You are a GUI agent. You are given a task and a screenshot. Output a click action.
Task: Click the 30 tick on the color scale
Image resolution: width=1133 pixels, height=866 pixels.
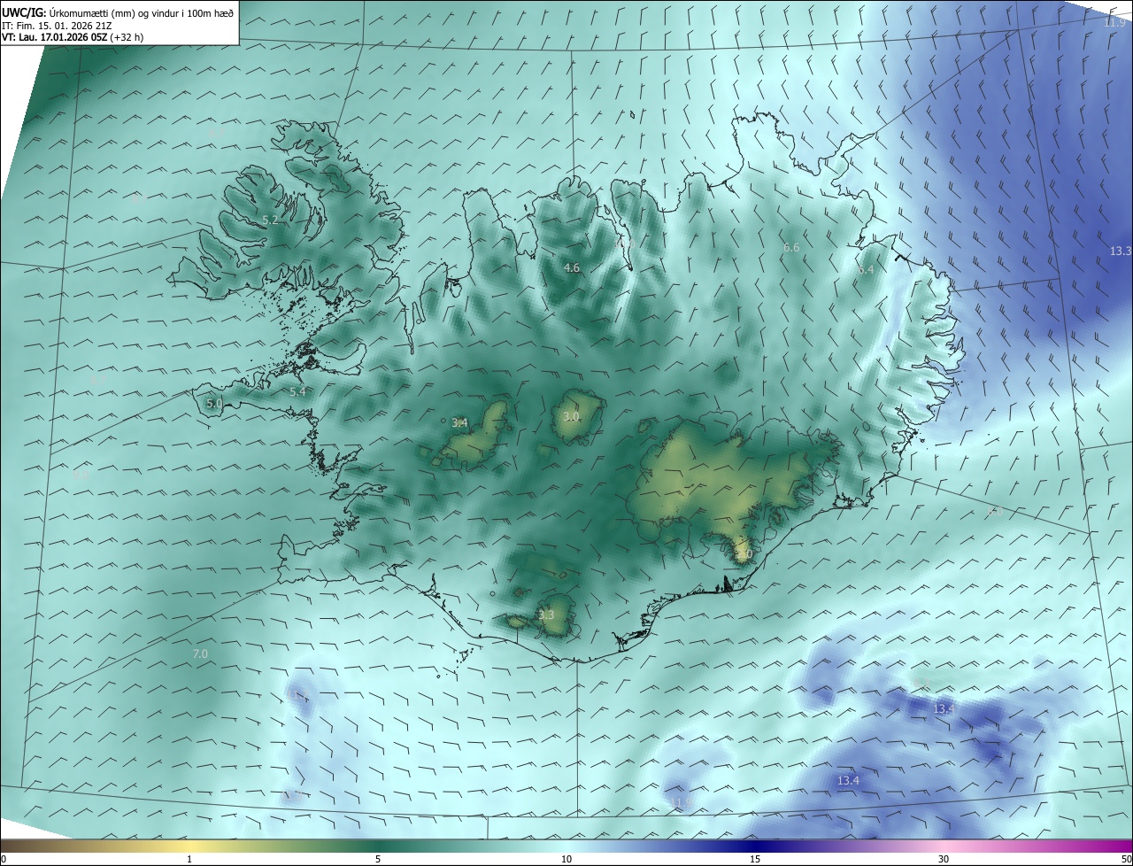pos(944,859)
